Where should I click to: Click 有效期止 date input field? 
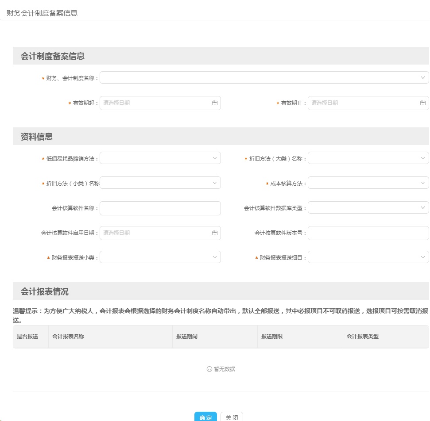(363, 103)
